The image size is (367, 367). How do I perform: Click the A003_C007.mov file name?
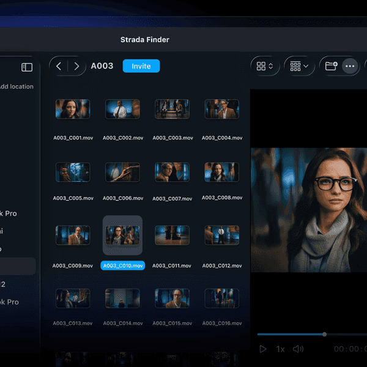pyautogui.click(x=172, y=199)
